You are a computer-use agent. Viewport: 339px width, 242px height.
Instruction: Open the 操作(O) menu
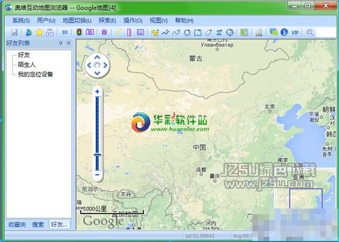click(x=133, y=20)
